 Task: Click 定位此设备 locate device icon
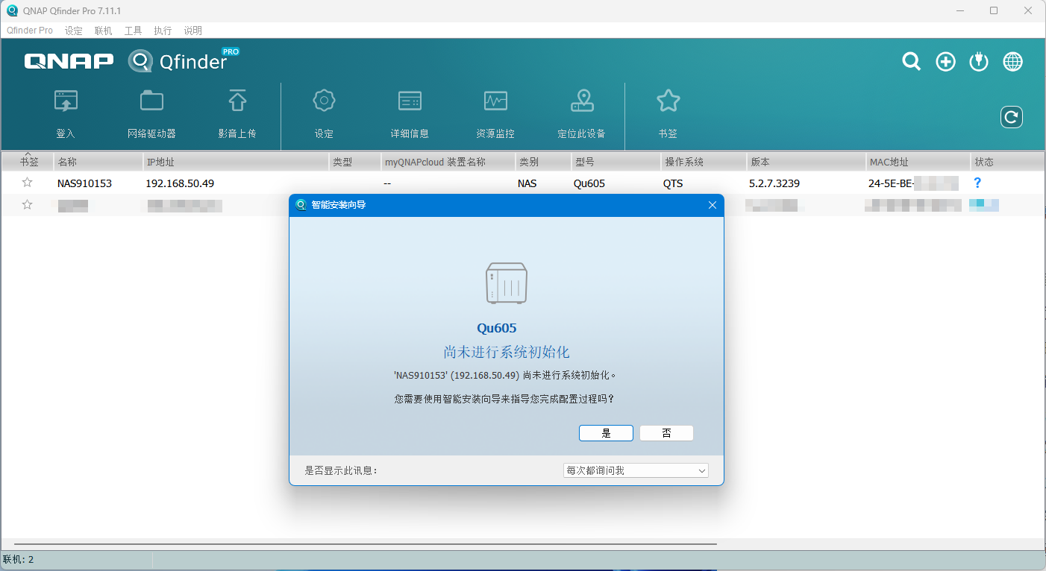click(581, 101)
